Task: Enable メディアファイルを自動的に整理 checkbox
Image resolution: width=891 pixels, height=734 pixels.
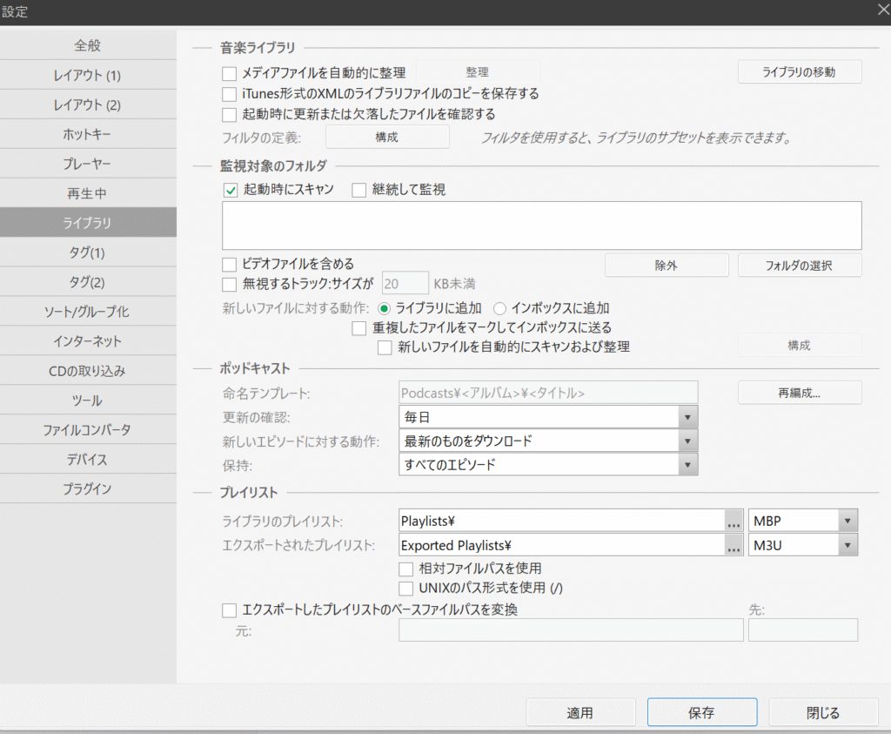Action: point(230,73)
